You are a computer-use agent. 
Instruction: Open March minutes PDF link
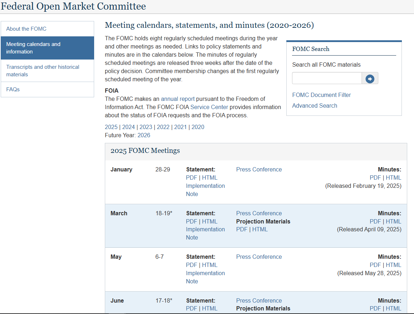pyautogui.click(x=375, y=222)
